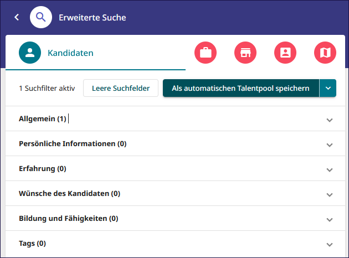This screenshot has width=349, height=258.
Task: Click the Kandidaten person avatar icon
Action: coord(30,53)
